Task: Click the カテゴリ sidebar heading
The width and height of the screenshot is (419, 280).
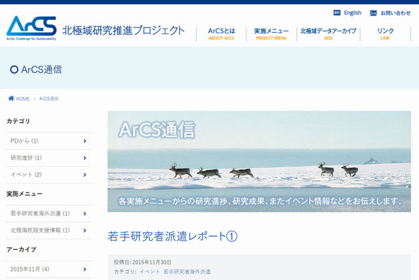Action: (x=18, y=121)
